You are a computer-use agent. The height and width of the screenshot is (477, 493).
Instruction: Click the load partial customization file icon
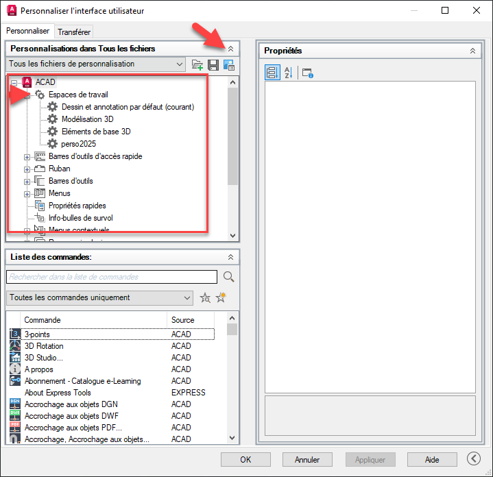pos(197,64)
